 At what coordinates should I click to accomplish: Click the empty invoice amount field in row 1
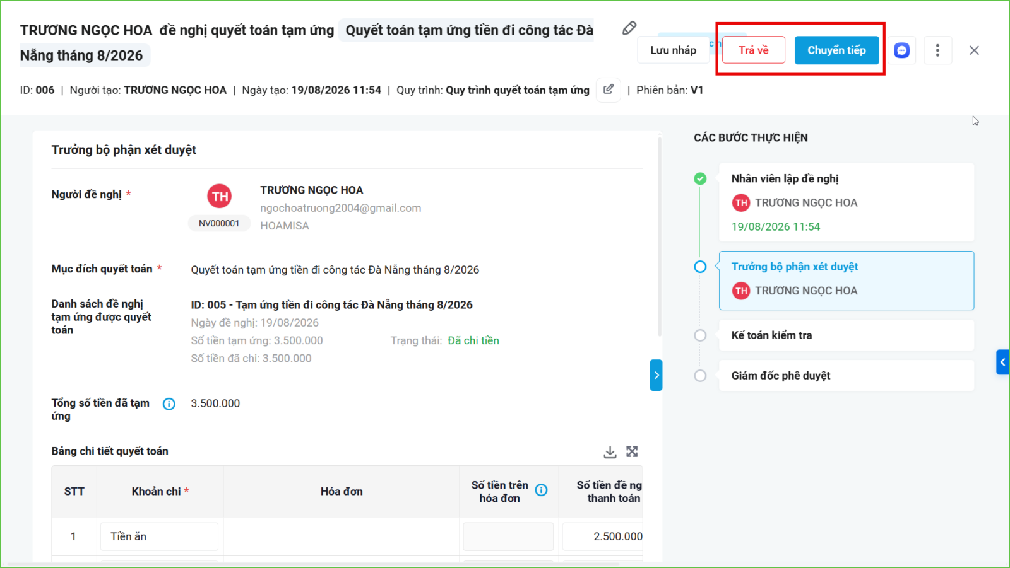coord(508,536)
